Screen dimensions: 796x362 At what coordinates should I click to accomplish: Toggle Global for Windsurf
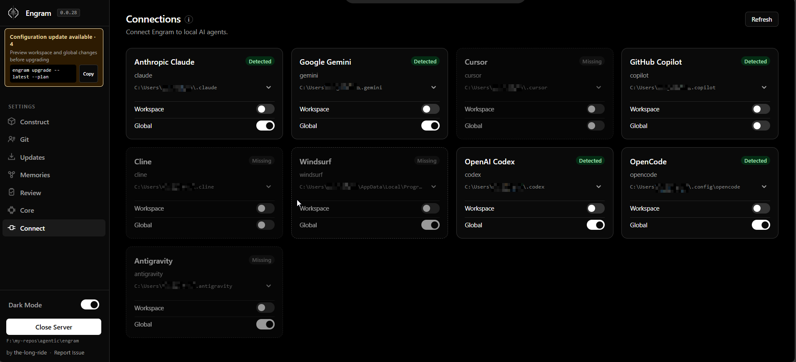(x=431, y=225)
